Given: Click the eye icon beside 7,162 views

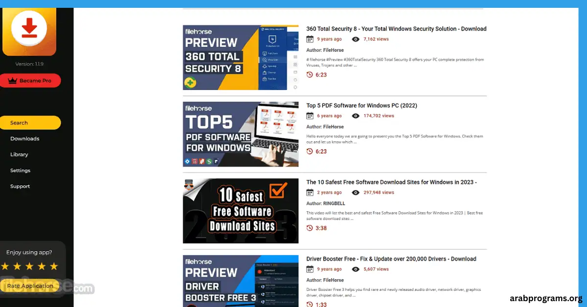Looking at the screenshot, I should [x=356, y=39].
